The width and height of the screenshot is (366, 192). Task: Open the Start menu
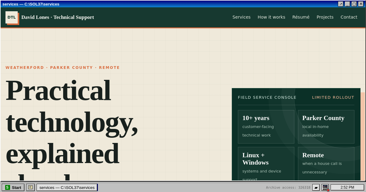coord(13,187)
